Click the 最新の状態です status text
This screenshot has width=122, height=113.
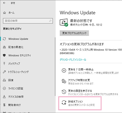click(81, 21)
